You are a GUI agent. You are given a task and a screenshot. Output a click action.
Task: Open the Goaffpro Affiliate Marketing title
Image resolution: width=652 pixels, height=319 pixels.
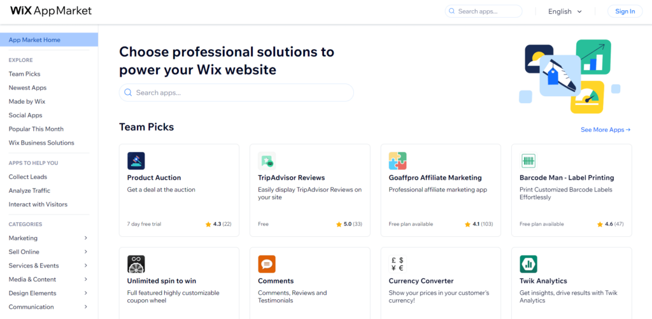coord(436,178)
